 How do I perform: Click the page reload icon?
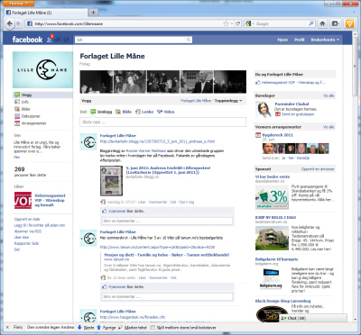point(238,23)
